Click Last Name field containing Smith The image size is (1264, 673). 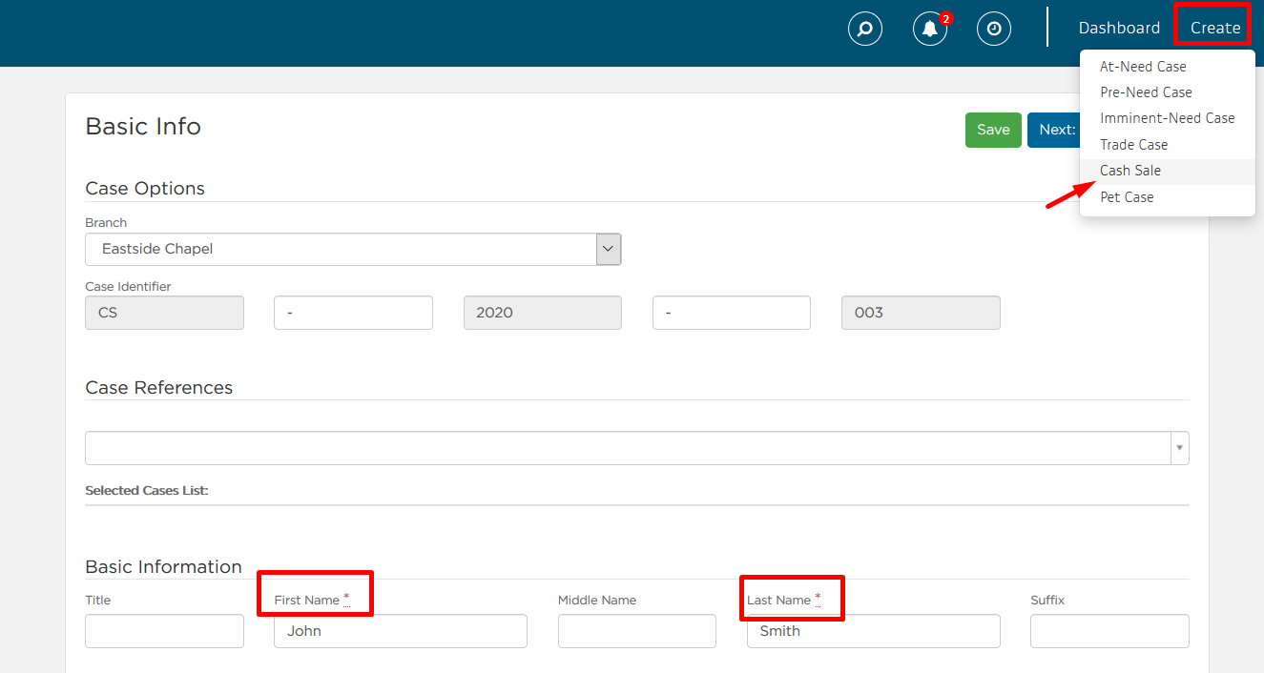874,631
